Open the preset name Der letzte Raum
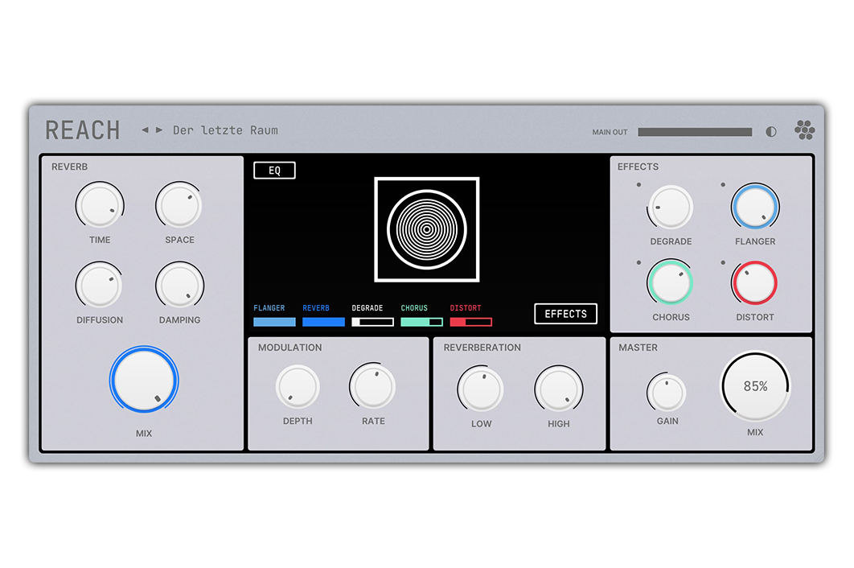 point(225,130)
